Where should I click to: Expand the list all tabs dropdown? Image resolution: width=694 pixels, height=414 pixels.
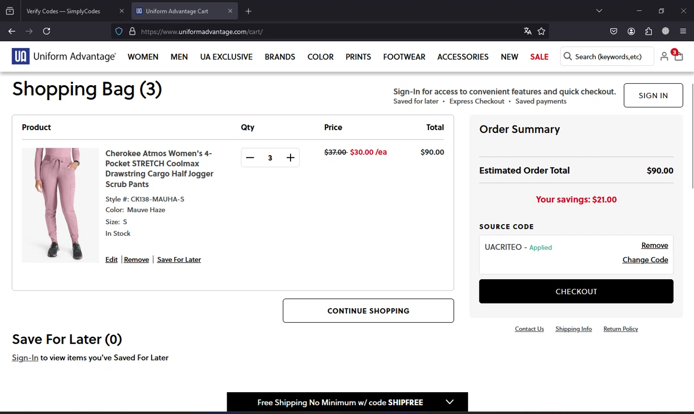(599, 11)
